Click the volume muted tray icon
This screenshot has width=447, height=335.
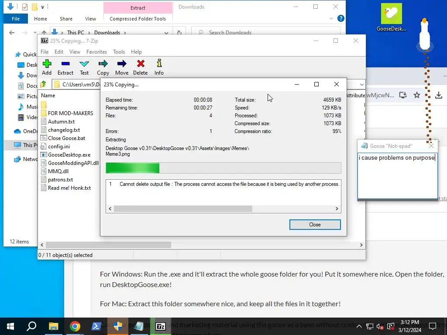pyautogui.click(x=380, y=326)
